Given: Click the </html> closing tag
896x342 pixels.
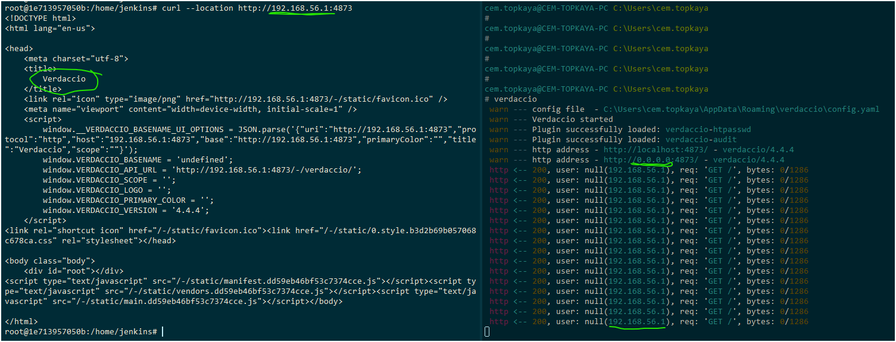Looking at the screenshot, I should [21, 322].
